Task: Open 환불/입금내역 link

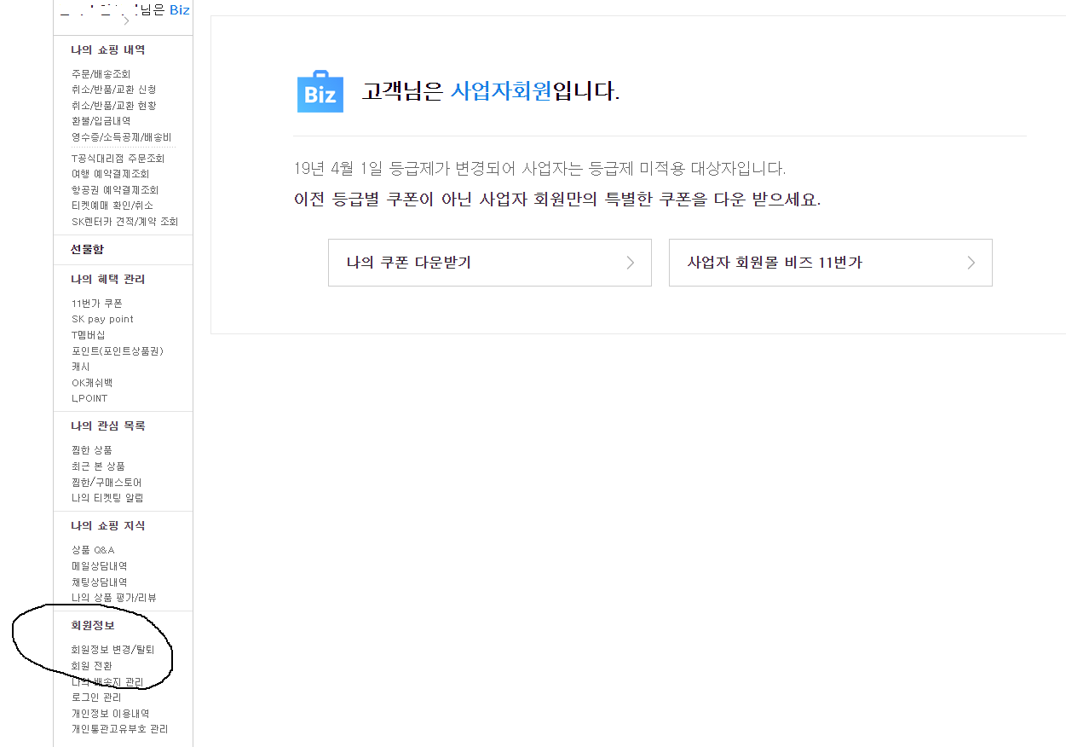Action: (x=101, y=121)
